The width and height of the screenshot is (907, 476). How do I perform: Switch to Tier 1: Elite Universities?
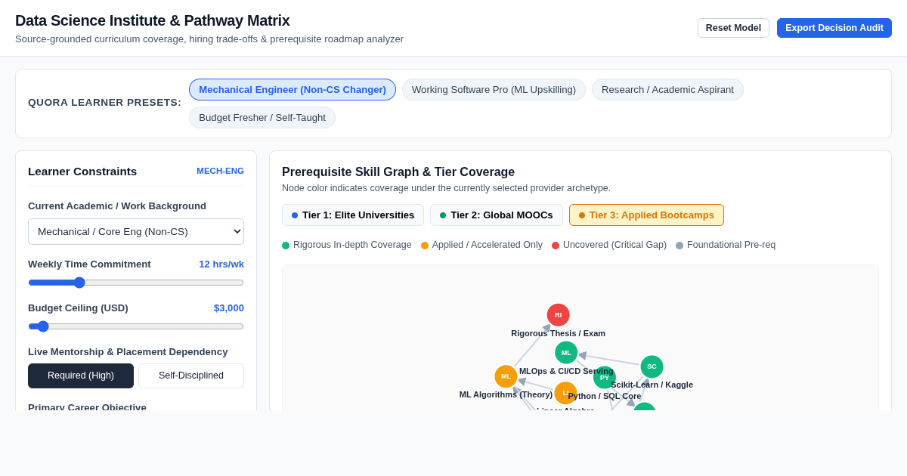[x=353, y=215]
